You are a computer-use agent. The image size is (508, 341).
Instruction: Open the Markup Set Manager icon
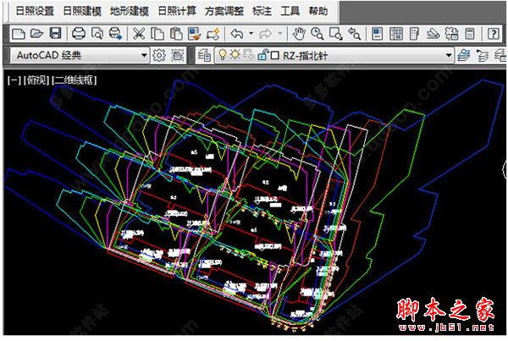(x=451, y=34)
